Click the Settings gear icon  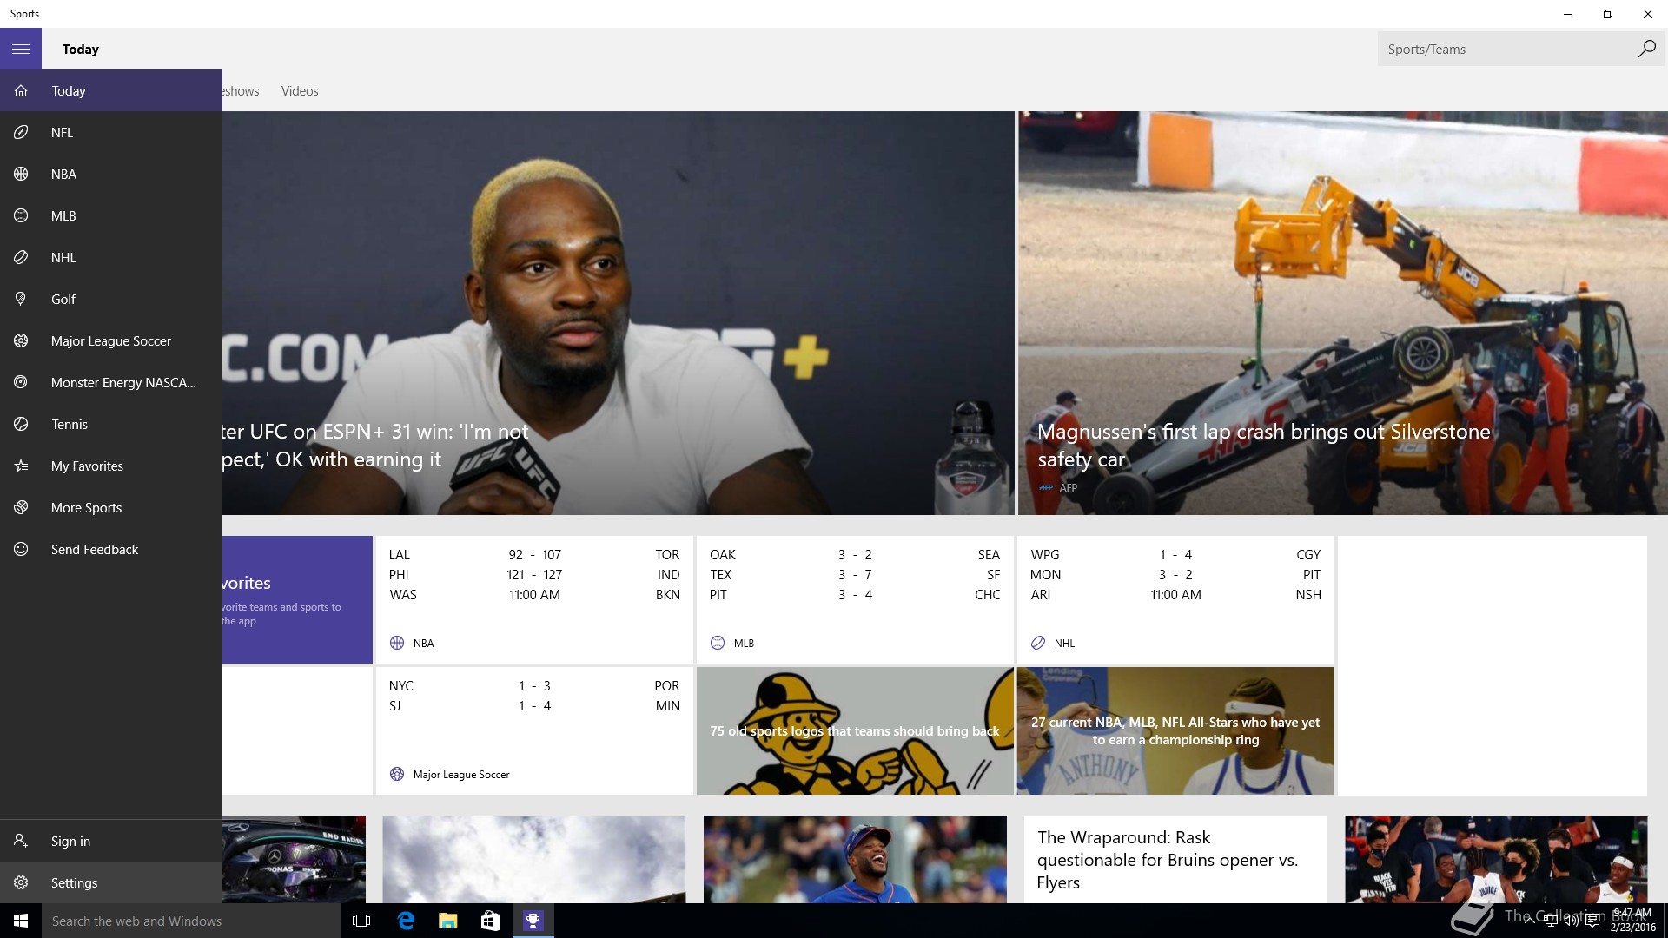[21, 883]
